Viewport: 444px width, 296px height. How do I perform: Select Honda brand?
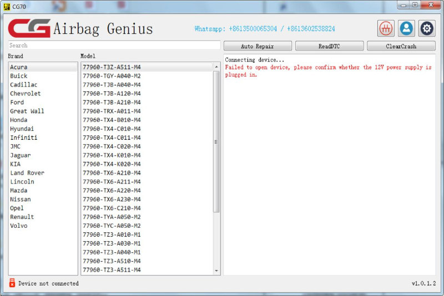pos(43,120)
